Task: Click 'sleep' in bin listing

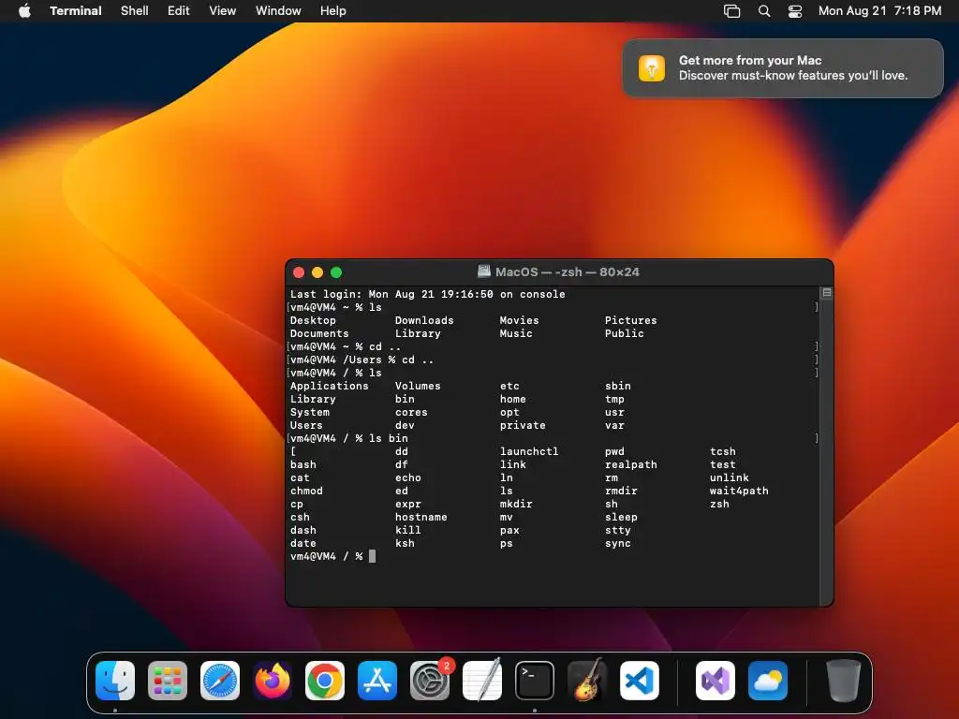Action: 621,517
